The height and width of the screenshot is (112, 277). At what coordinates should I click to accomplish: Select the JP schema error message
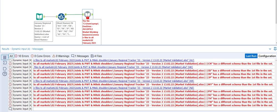tap(153, 77)
